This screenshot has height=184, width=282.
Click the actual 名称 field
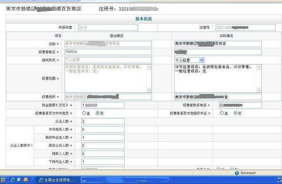point(218,44)
